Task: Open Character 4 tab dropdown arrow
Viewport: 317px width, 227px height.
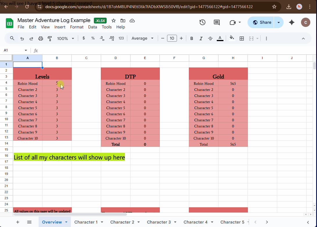Action: tap(212, 222)
